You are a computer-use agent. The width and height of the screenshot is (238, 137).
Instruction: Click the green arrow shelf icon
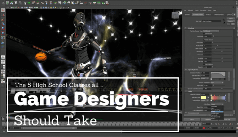[x=29, y=3]
